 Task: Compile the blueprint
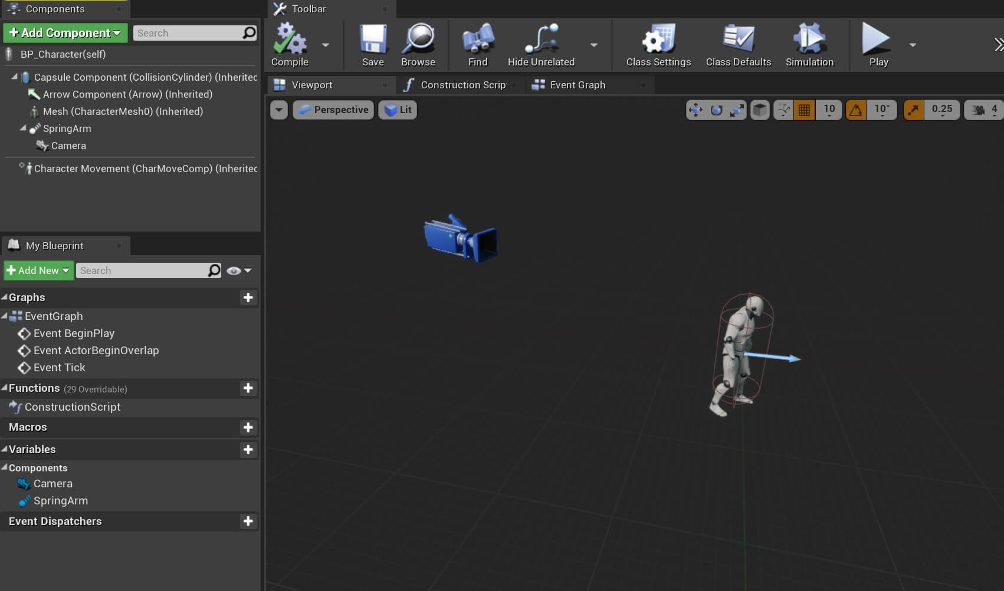(x=290, y=45)
